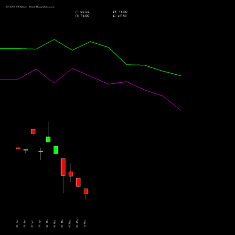The image size is (235, 235).
Task: Click the '07 May' date label
Action: point(70,223)
